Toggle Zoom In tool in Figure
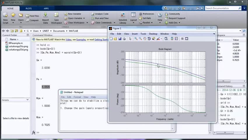The image size is (248, 140). pyautogui.click(x=136, y=39)
